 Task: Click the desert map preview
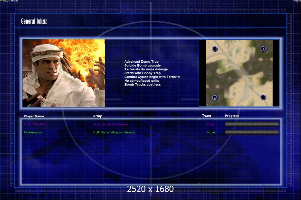(x=239, y=73)
